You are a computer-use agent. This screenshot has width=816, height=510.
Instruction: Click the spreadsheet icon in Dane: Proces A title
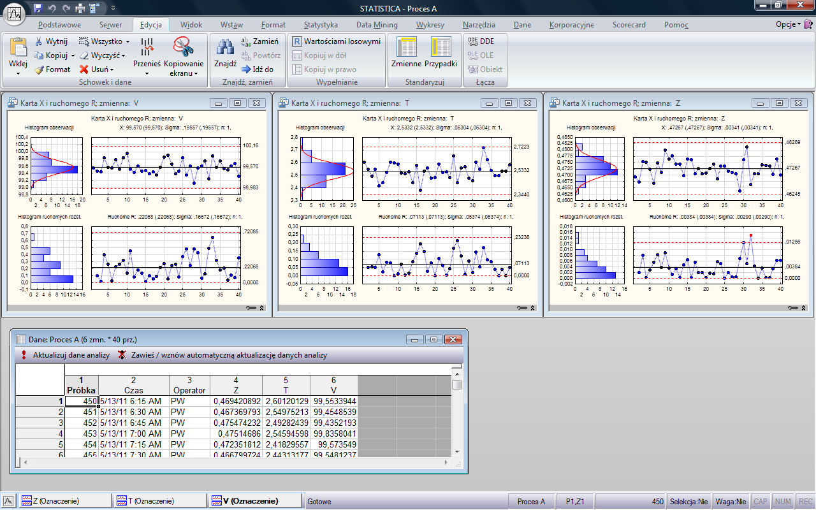20,340
